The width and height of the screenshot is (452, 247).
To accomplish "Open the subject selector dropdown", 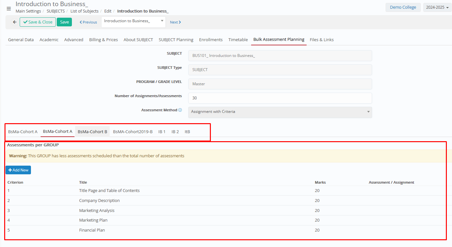I will [133, 22].
